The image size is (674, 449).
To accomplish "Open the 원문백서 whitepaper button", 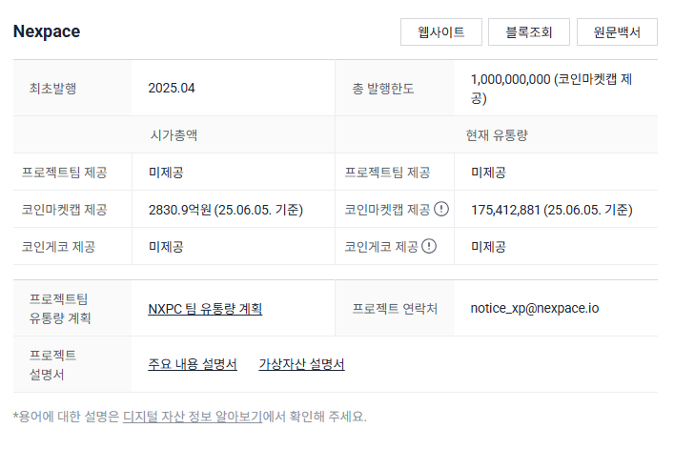I will [617, 31].
